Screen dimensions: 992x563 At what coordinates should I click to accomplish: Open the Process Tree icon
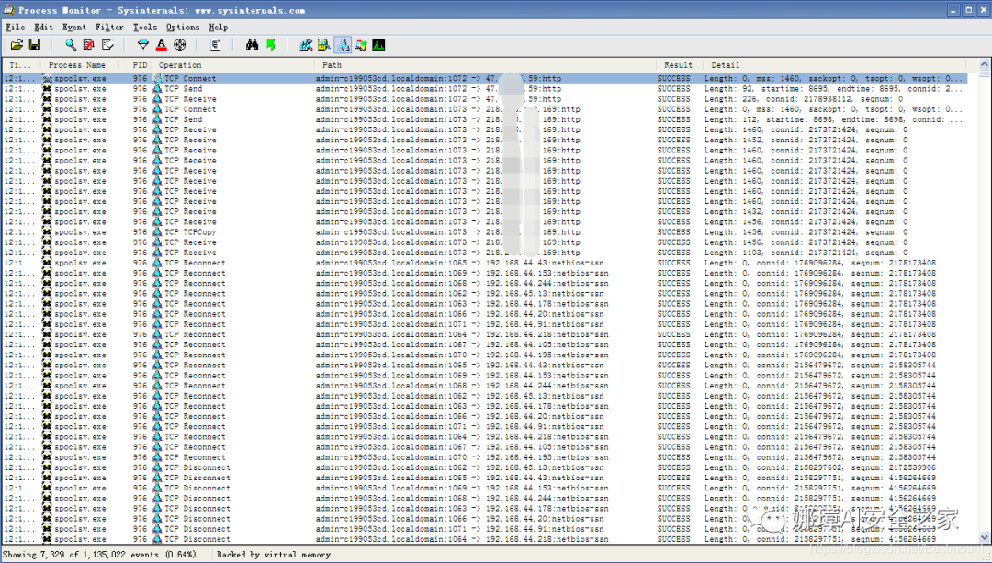coord(215,44)
